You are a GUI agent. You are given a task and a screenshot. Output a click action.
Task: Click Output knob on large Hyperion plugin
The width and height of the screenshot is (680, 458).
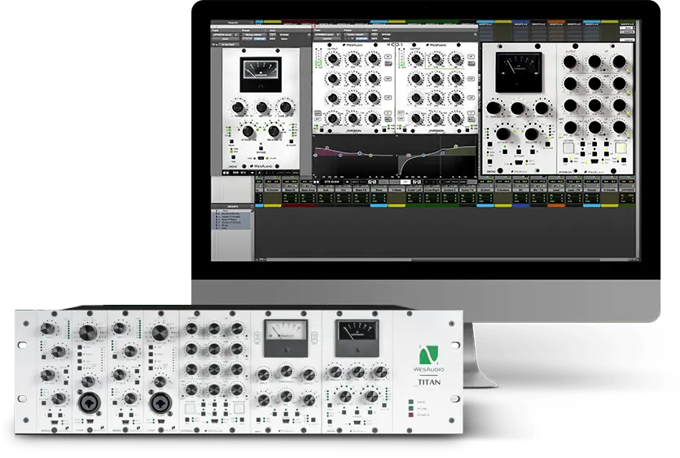click(570, 62)
